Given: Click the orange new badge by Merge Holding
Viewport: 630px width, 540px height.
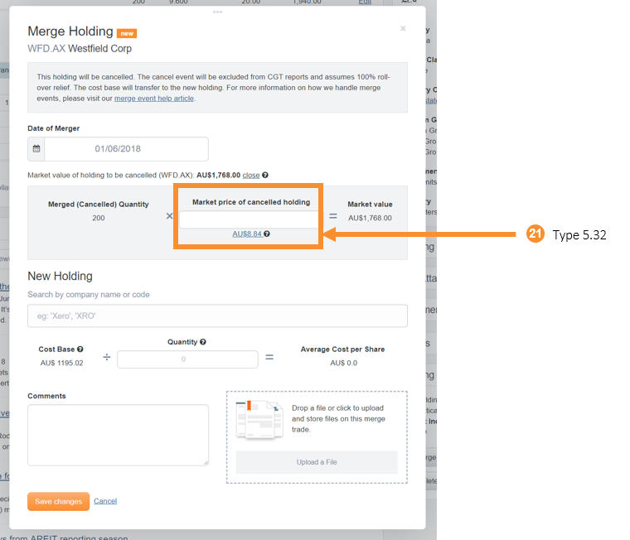Looking at the screenshot, I should [x=127, y=33].
